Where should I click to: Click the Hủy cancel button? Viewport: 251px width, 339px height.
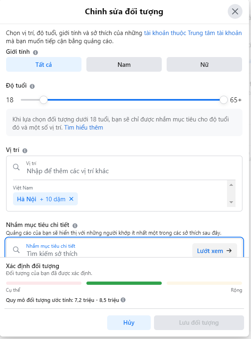(129, 323)
